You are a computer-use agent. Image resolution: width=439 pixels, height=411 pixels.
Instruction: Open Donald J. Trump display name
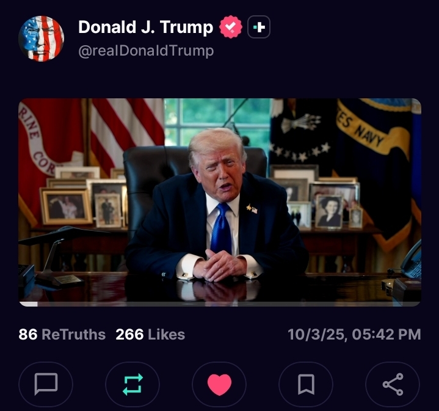[x=145, y=27]
